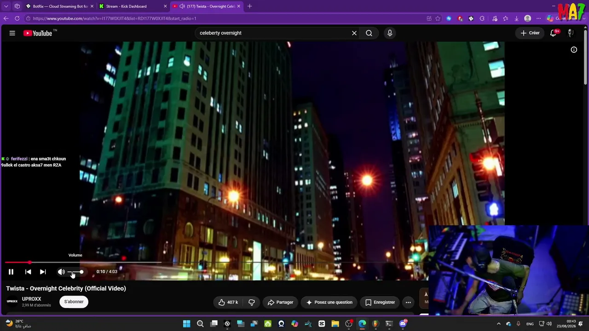The height and width of the screenshot is (331, 589).
Task: Open the Favorites list icon
Action: pos(506,18)
